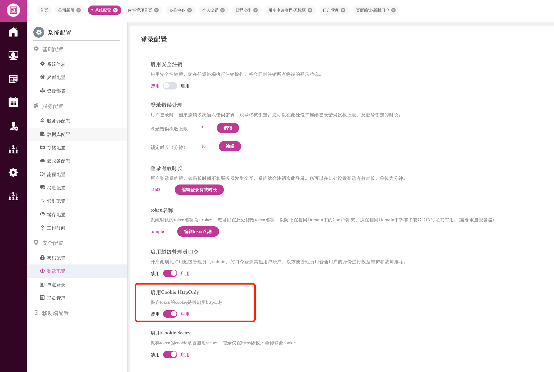This screenshot has height=372, width=554.
Task: Click the user with gear icon
Action: (x=13, y=126)
